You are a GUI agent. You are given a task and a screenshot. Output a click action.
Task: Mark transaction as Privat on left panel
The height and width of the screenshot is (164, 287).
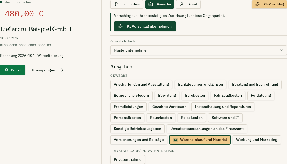coord(13,70)
